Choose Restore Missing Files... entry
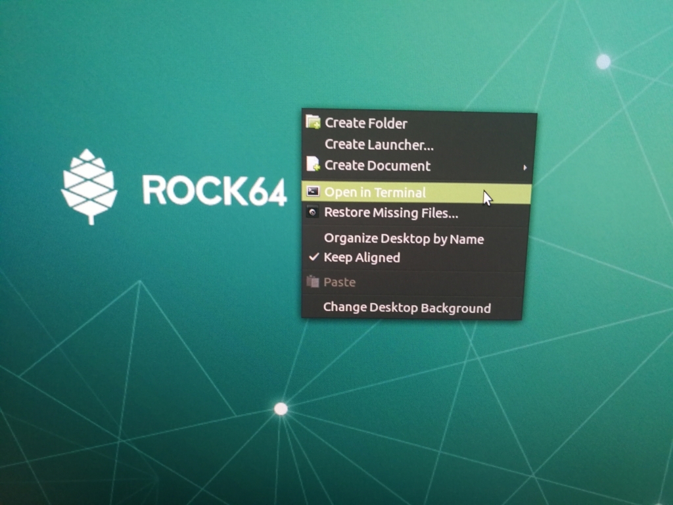This screenshot has width=673, height=505. tap(416, 213)
